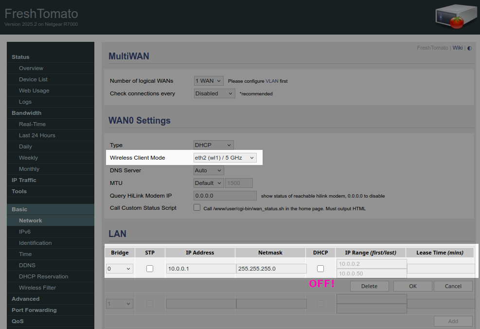The width and height of the screenshot is (480, 329).
Task: Open Check connections every dropdown
Action: click(x=214, y=93)
